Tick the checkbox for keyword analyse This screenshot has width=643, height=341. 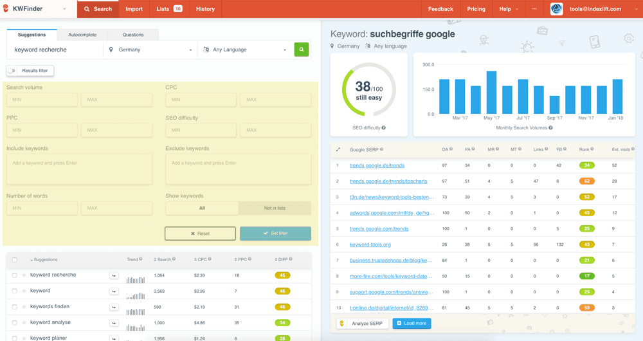[x=15, y=323]
